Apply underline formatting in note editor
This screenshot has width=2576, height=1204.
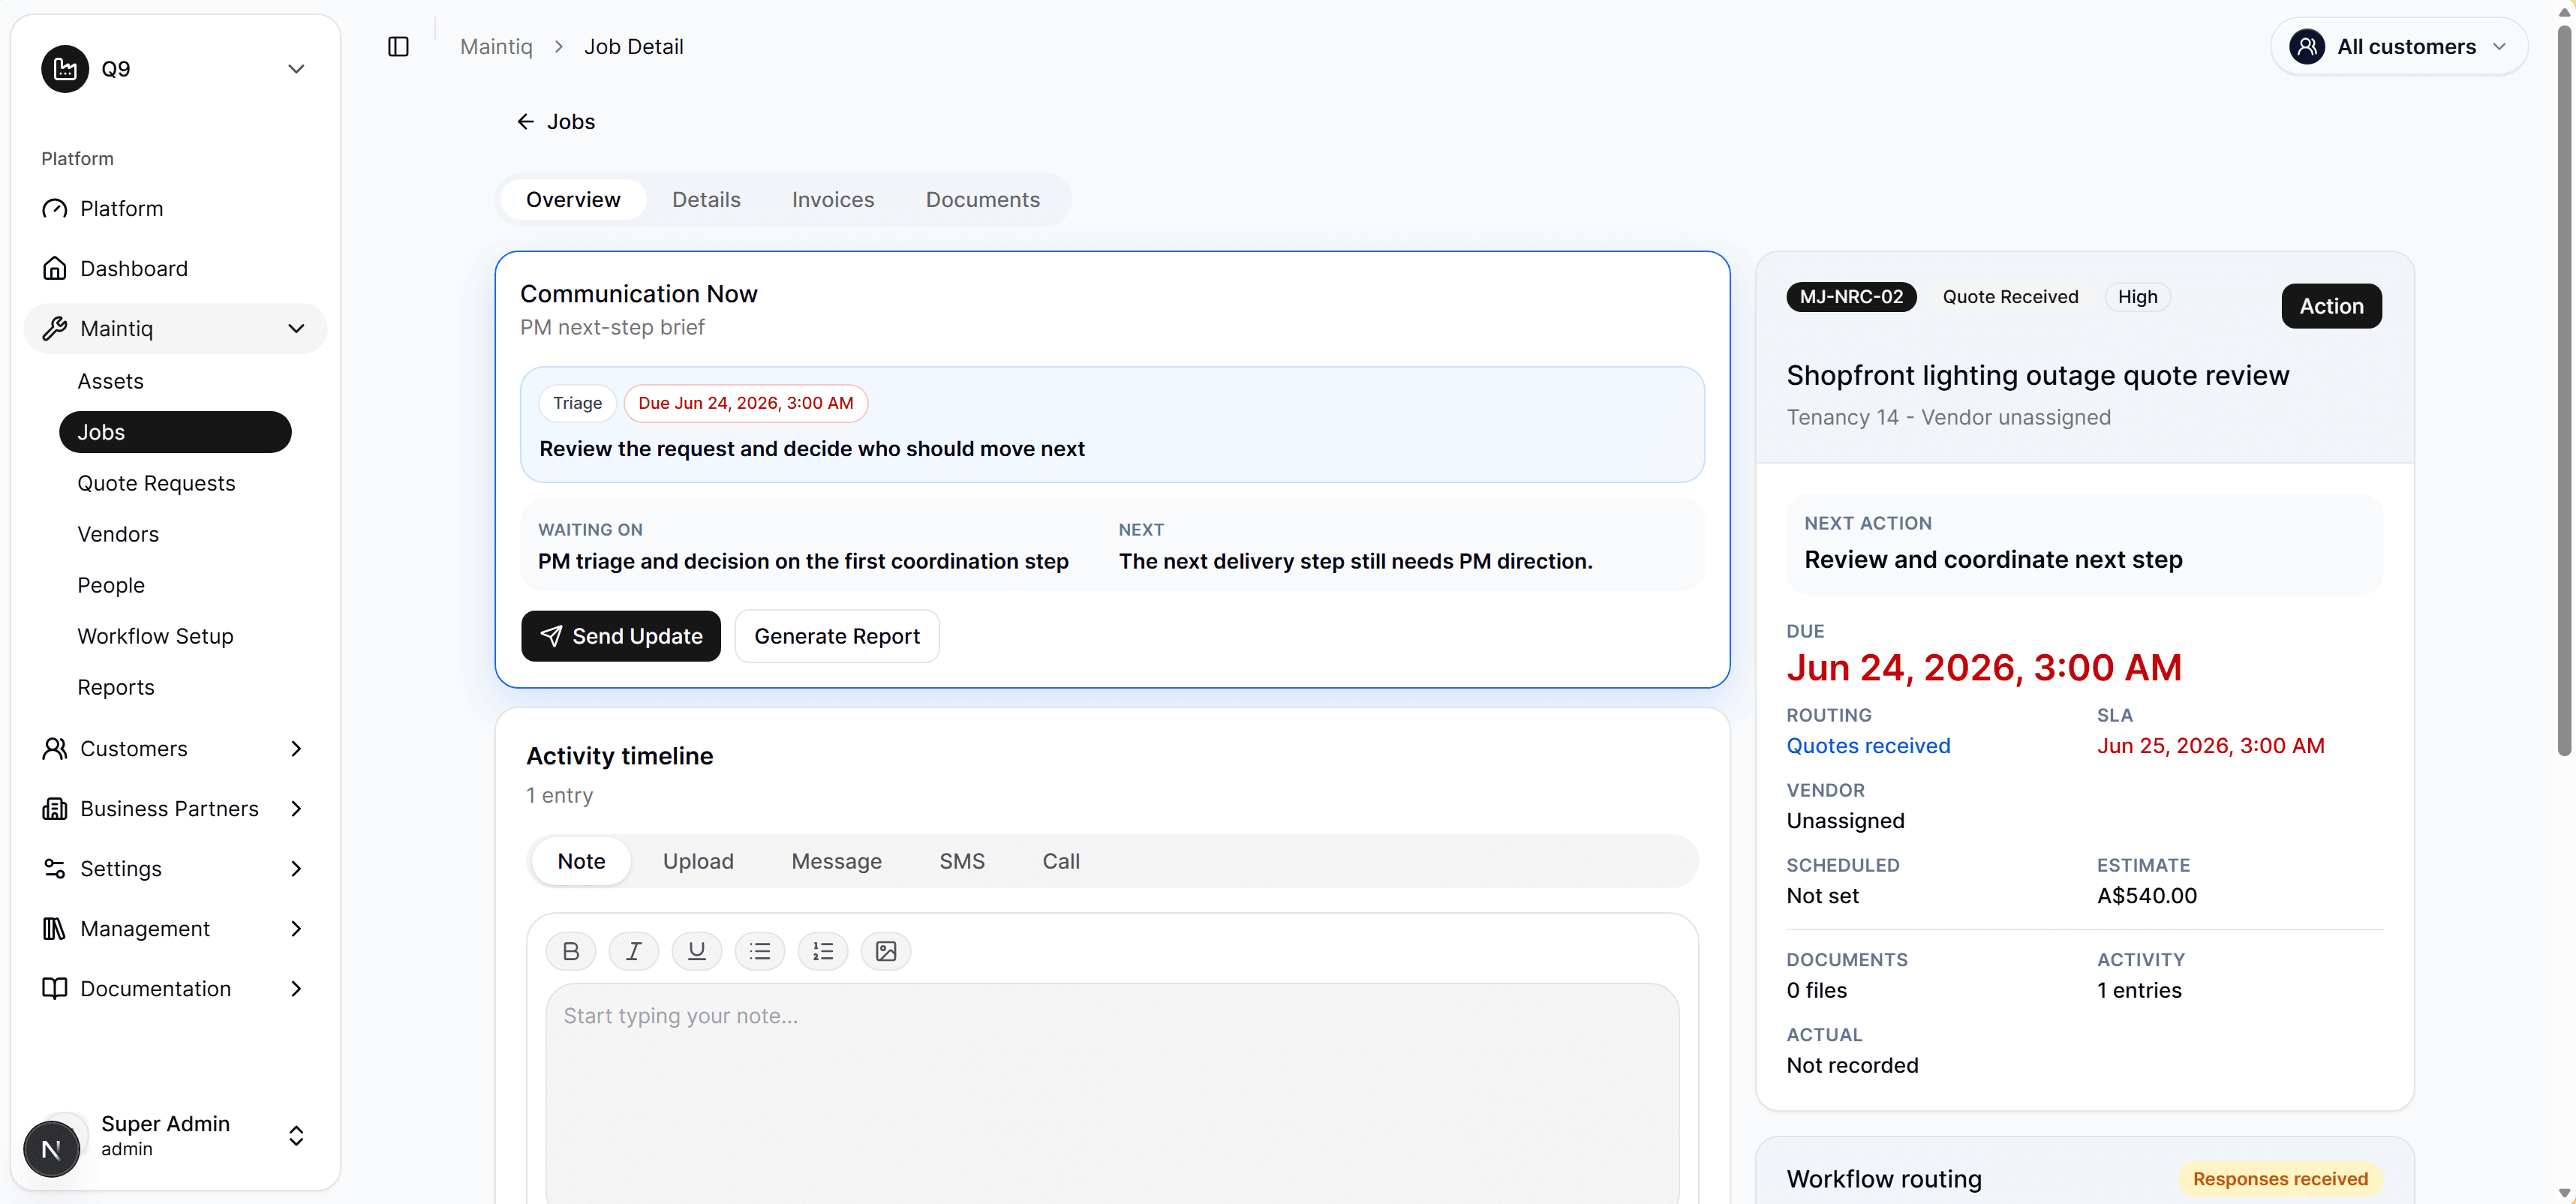pos(697,951)
